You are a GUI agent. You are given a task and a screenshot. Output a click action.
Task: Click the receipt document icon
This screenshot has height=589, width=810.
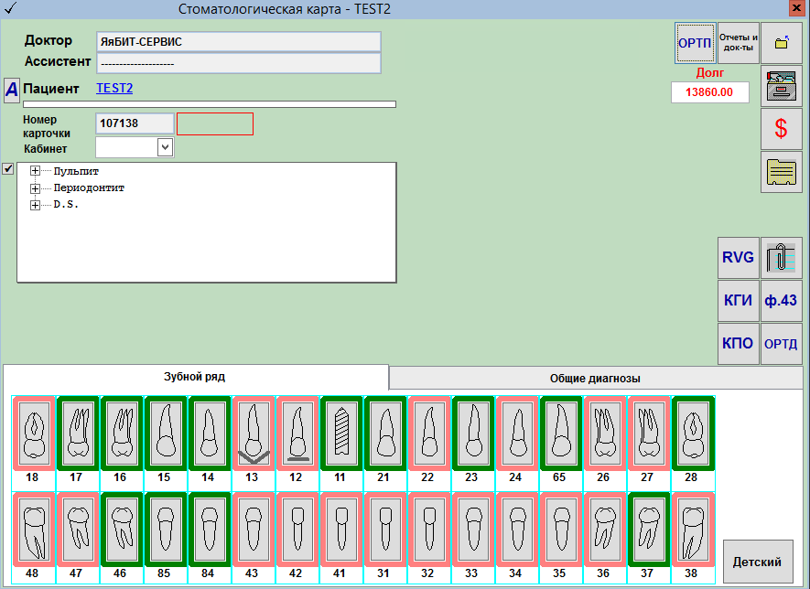point(781,172)
